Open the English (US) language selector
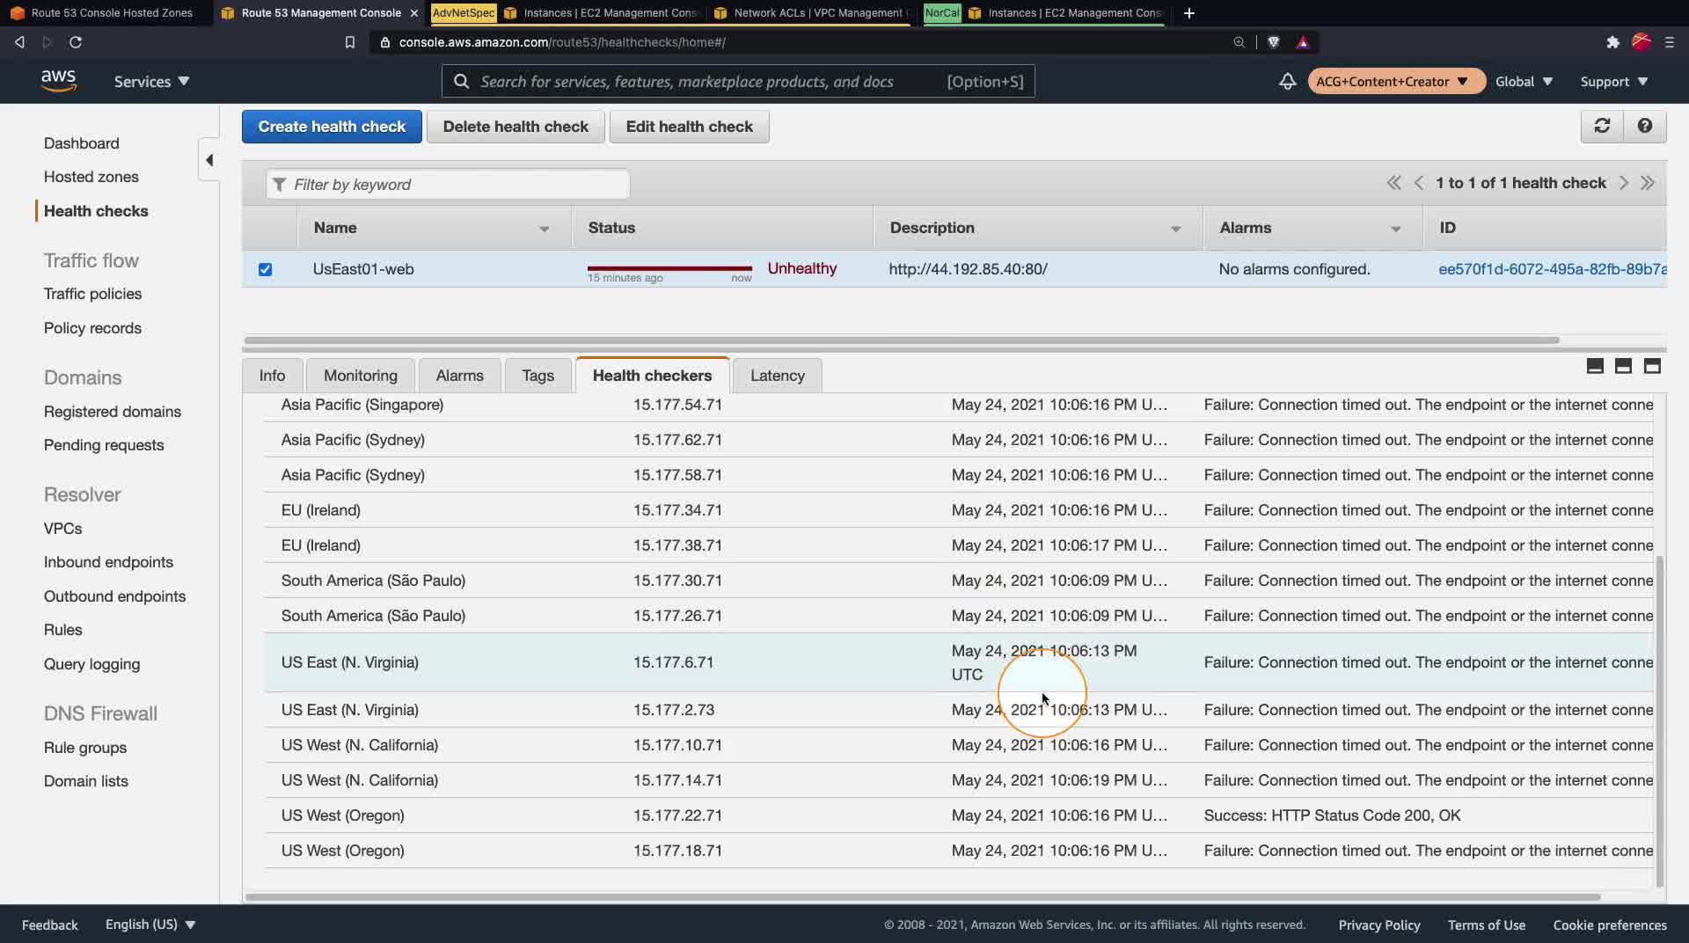Screen dimensions: 1689x943 coord(150,925)
